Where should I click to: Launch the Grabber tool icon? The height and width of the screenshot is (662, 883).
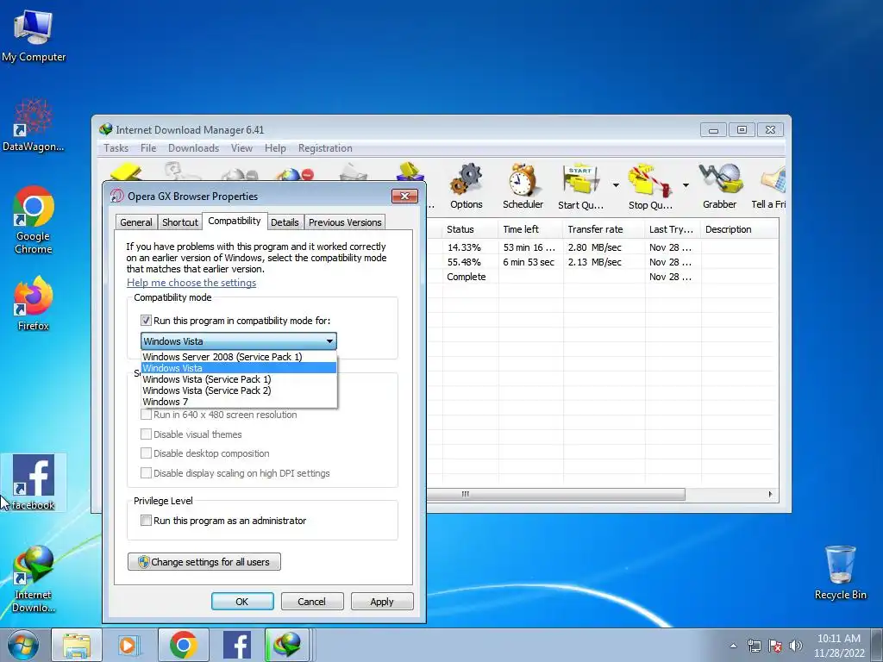click(x=720, y=186)
